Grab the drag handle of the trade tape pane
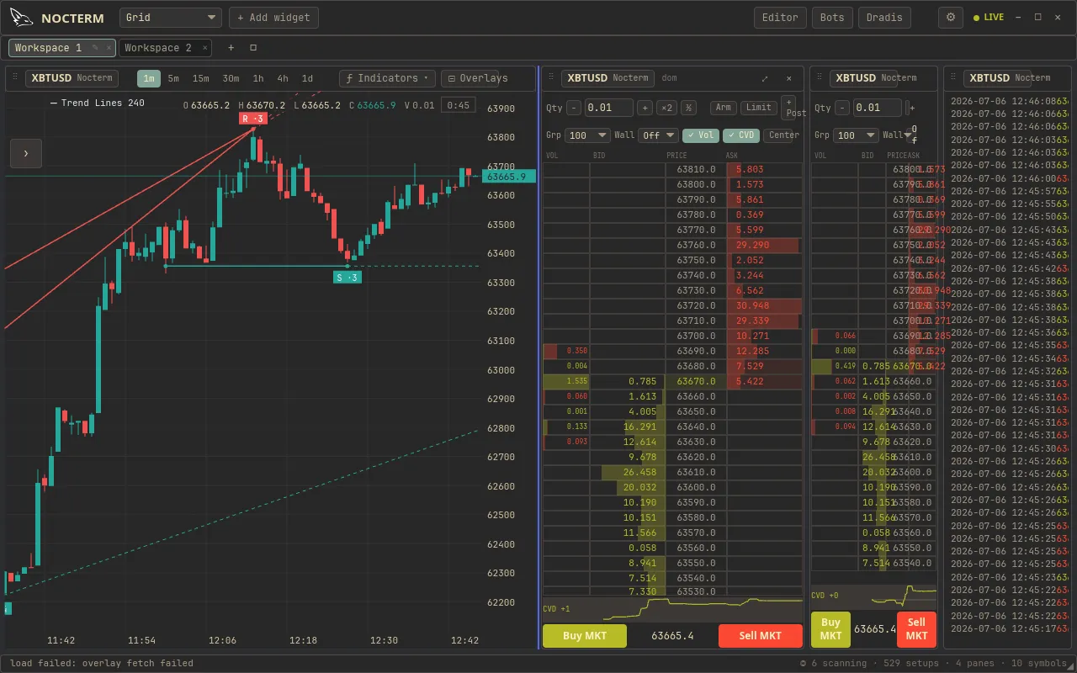Viewport: 1077px width, 673px height. point(954,78)
